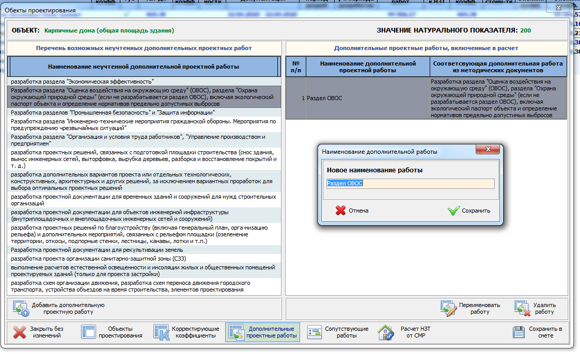Viewport: 580px width, 354px height.
Task: Click the Дополнительные проектные работы tab icon
Action: click(236, 332)
